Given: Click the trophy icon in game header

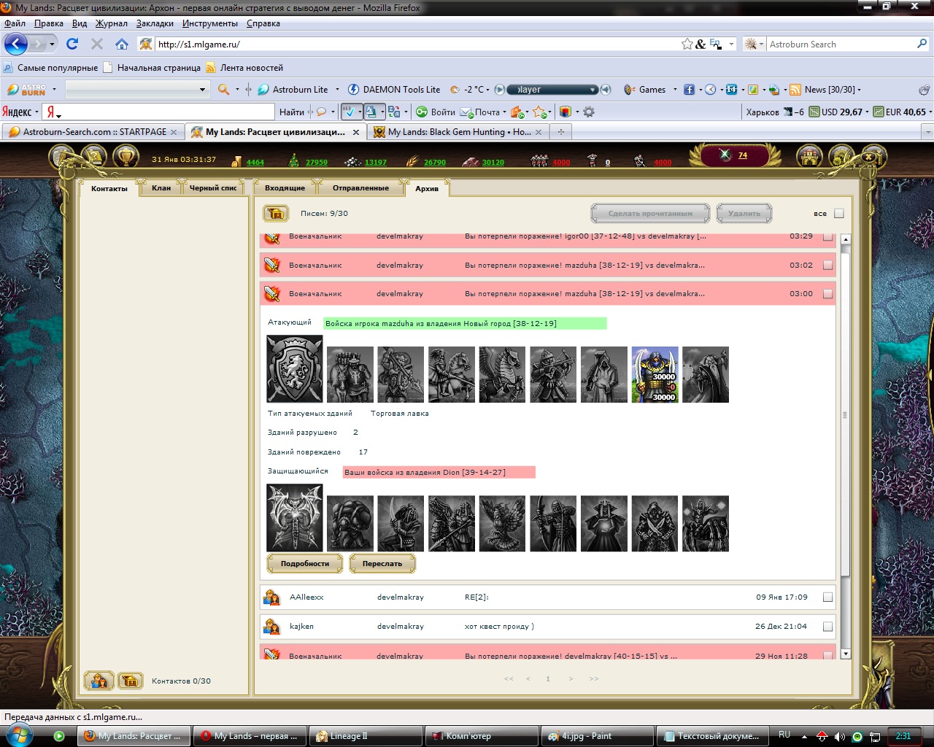Looking at the screenshot, I should (x=127, y=156).
